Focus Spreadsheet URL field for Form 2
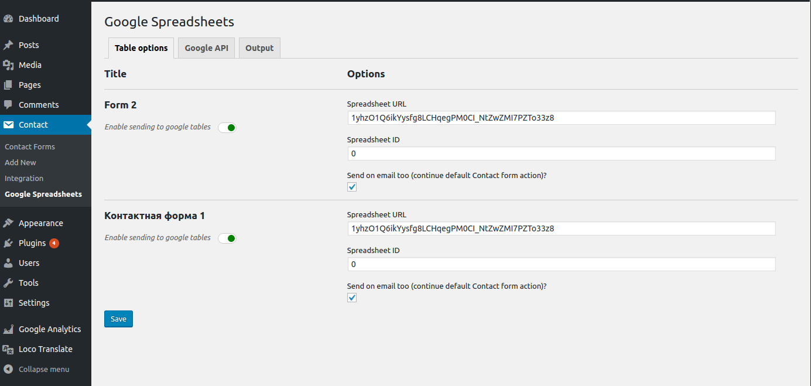 click(561, 118)
